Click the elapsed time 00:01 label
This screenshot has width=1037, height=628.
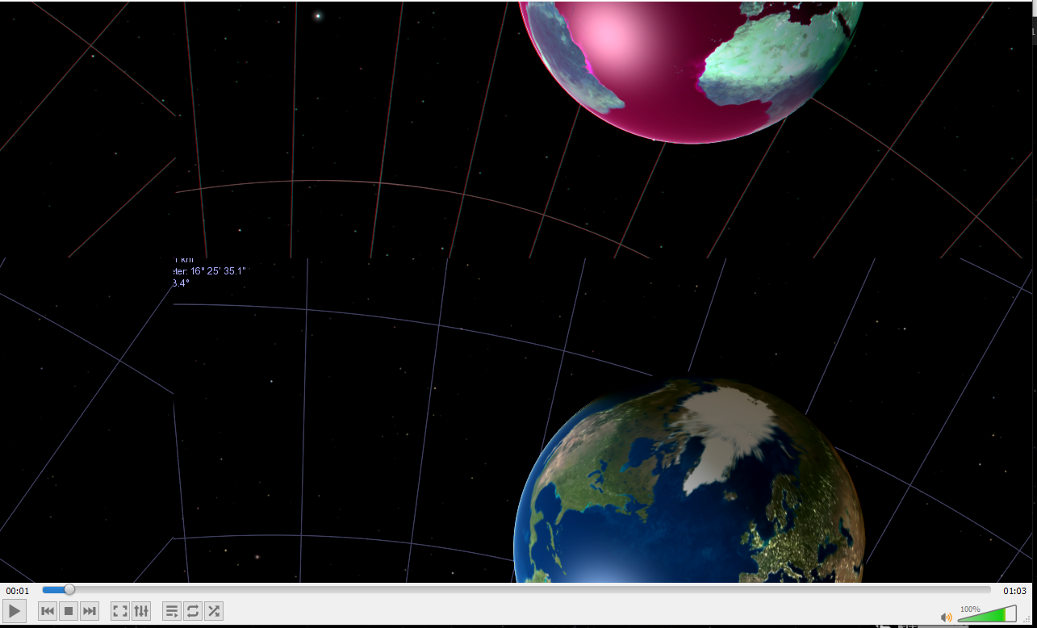18,591
